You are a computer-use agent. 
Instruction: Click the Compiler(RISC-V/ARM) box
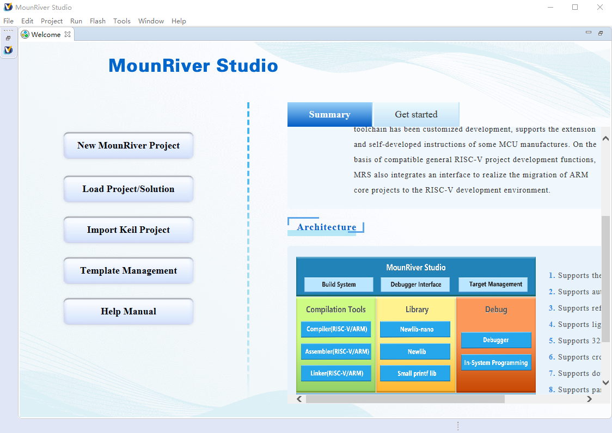(337, 329)
